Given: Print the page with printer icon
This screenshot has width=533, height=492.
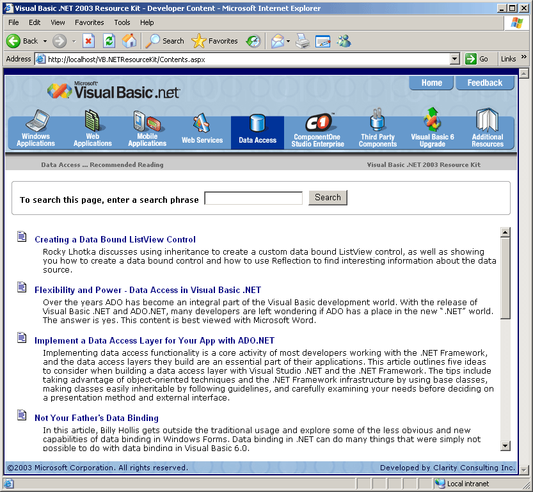Looking at the screenshot, I should [x=303, y=41].
